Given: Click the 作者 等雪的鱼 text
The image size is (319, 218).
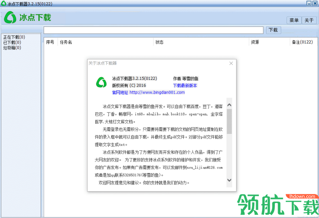Looking at the screenshot, I should 185,79.
